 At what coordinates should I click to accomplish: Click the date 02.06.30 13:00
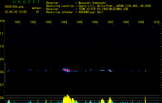(x=16, y=12)
